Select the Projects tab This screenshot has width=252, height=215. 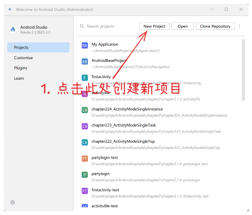38,47
